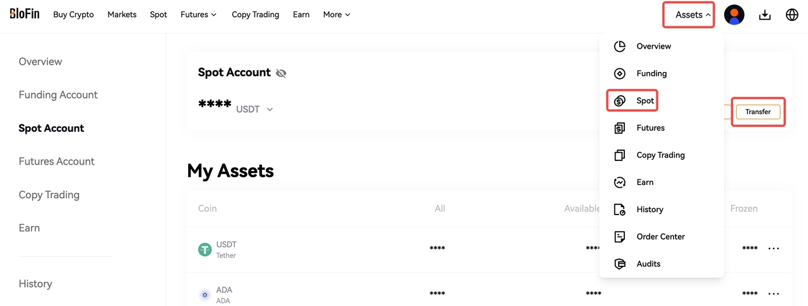Image resolution: width=808 pixels, height=306 pixels.
Task: Click the Earn icon in Assets dropdown
Action: click(x=620, y=182)
